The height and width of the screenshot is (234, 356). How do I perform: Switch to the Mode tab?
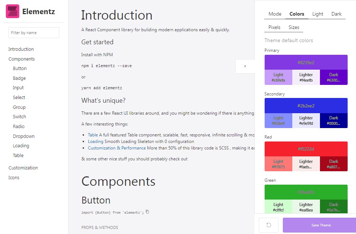tap(275, 14)
